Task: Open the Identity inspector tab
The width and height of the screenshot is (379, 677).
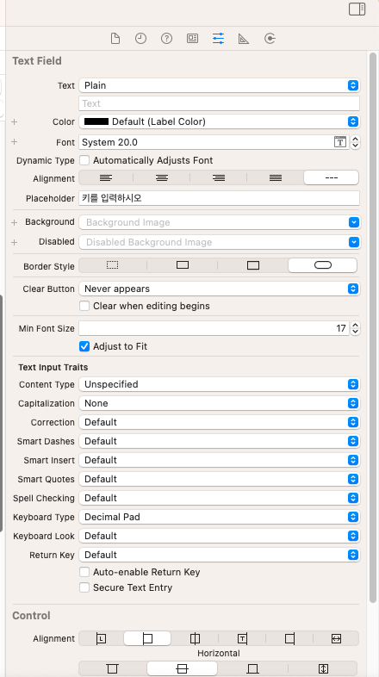Action: pos(193,39)
